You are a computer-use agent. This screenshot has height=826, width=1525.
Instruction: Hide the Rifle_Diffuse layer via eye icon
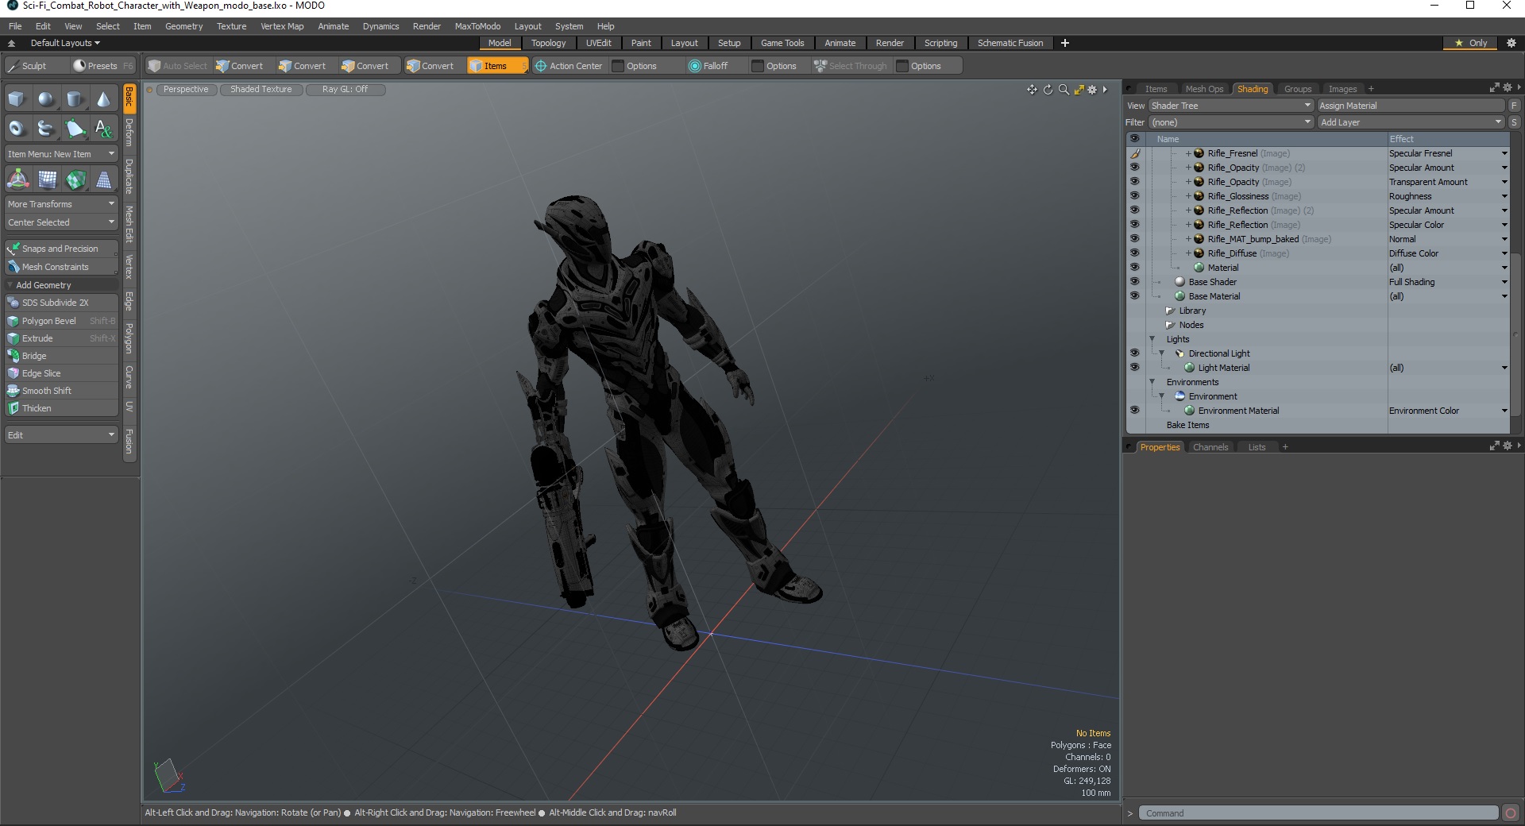(x=1134, y=253)
